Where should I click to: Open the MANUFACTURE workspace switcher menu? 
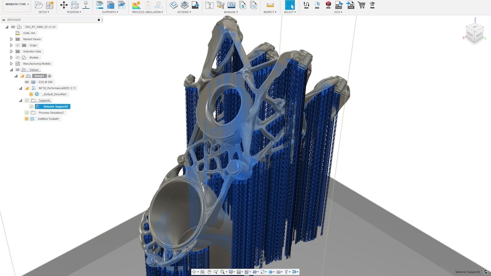[x=16, y=4]
